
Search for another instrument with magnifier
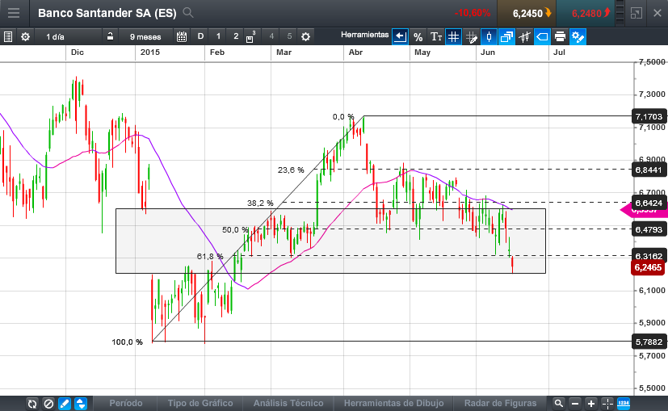click(188, 13)
